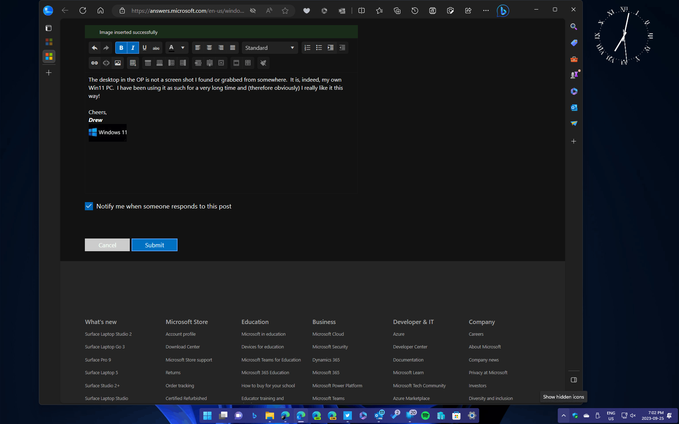Open the Edge Settings and more menu
Viewport: 679px width, 424px height.
point(486,11)
